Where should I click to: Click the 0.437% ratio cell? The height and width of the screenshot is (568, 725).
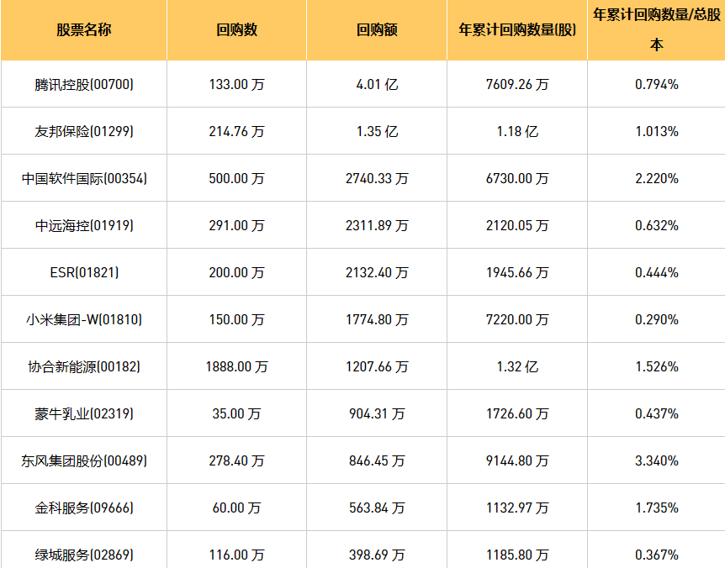point(657,413)
